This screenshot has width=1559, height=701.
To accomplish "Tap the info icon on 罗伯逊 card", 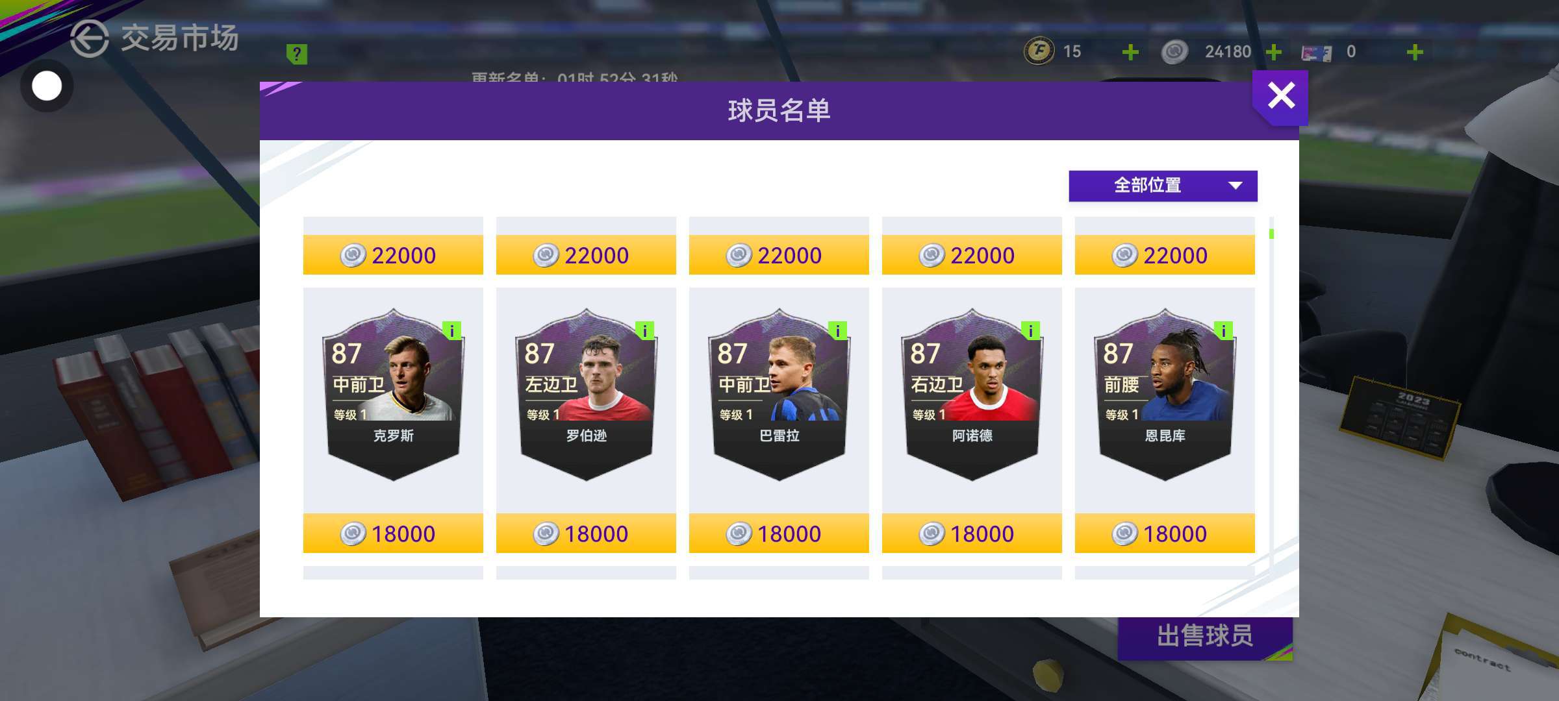I will [645, 331].
